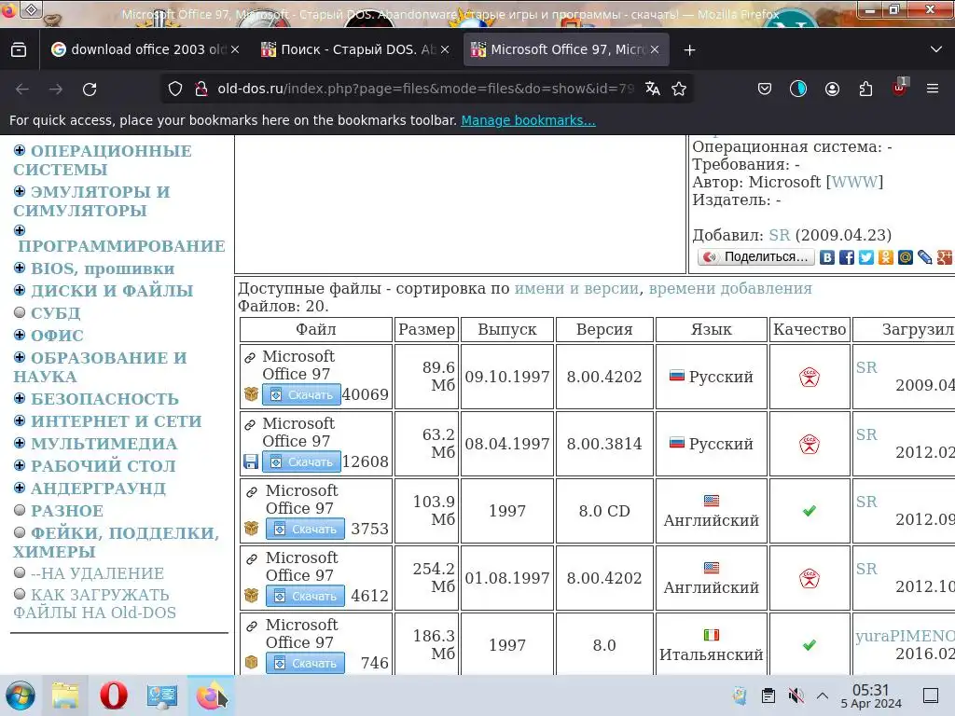Translate this page icon

coord(652,89)
